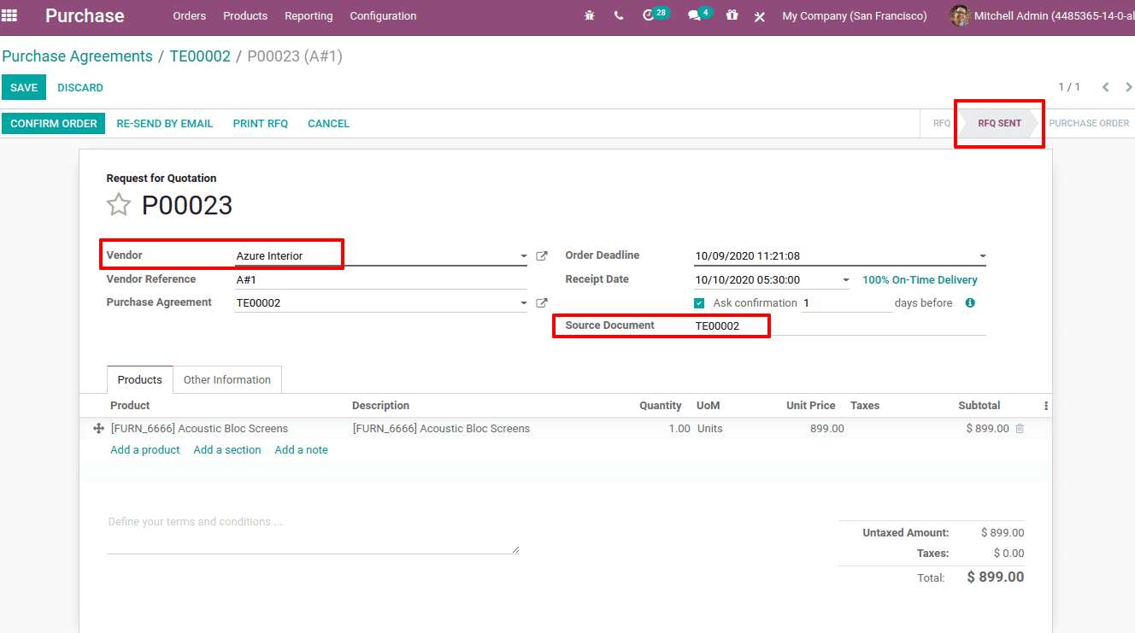Click RE-SEND BY EMAIL
The image size is (1135, 633).
point(165,123)
